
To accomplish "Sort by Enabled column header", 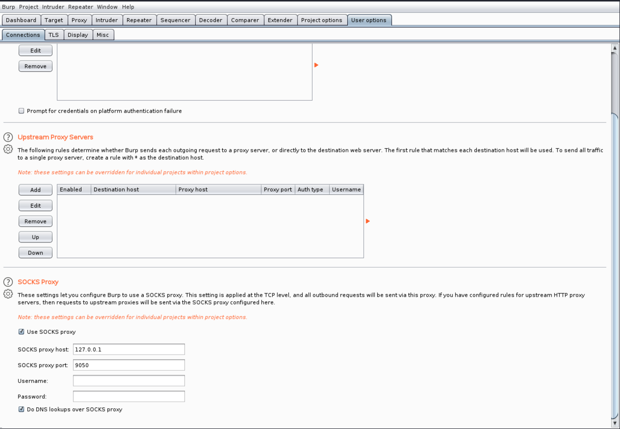I will [74, 190].
